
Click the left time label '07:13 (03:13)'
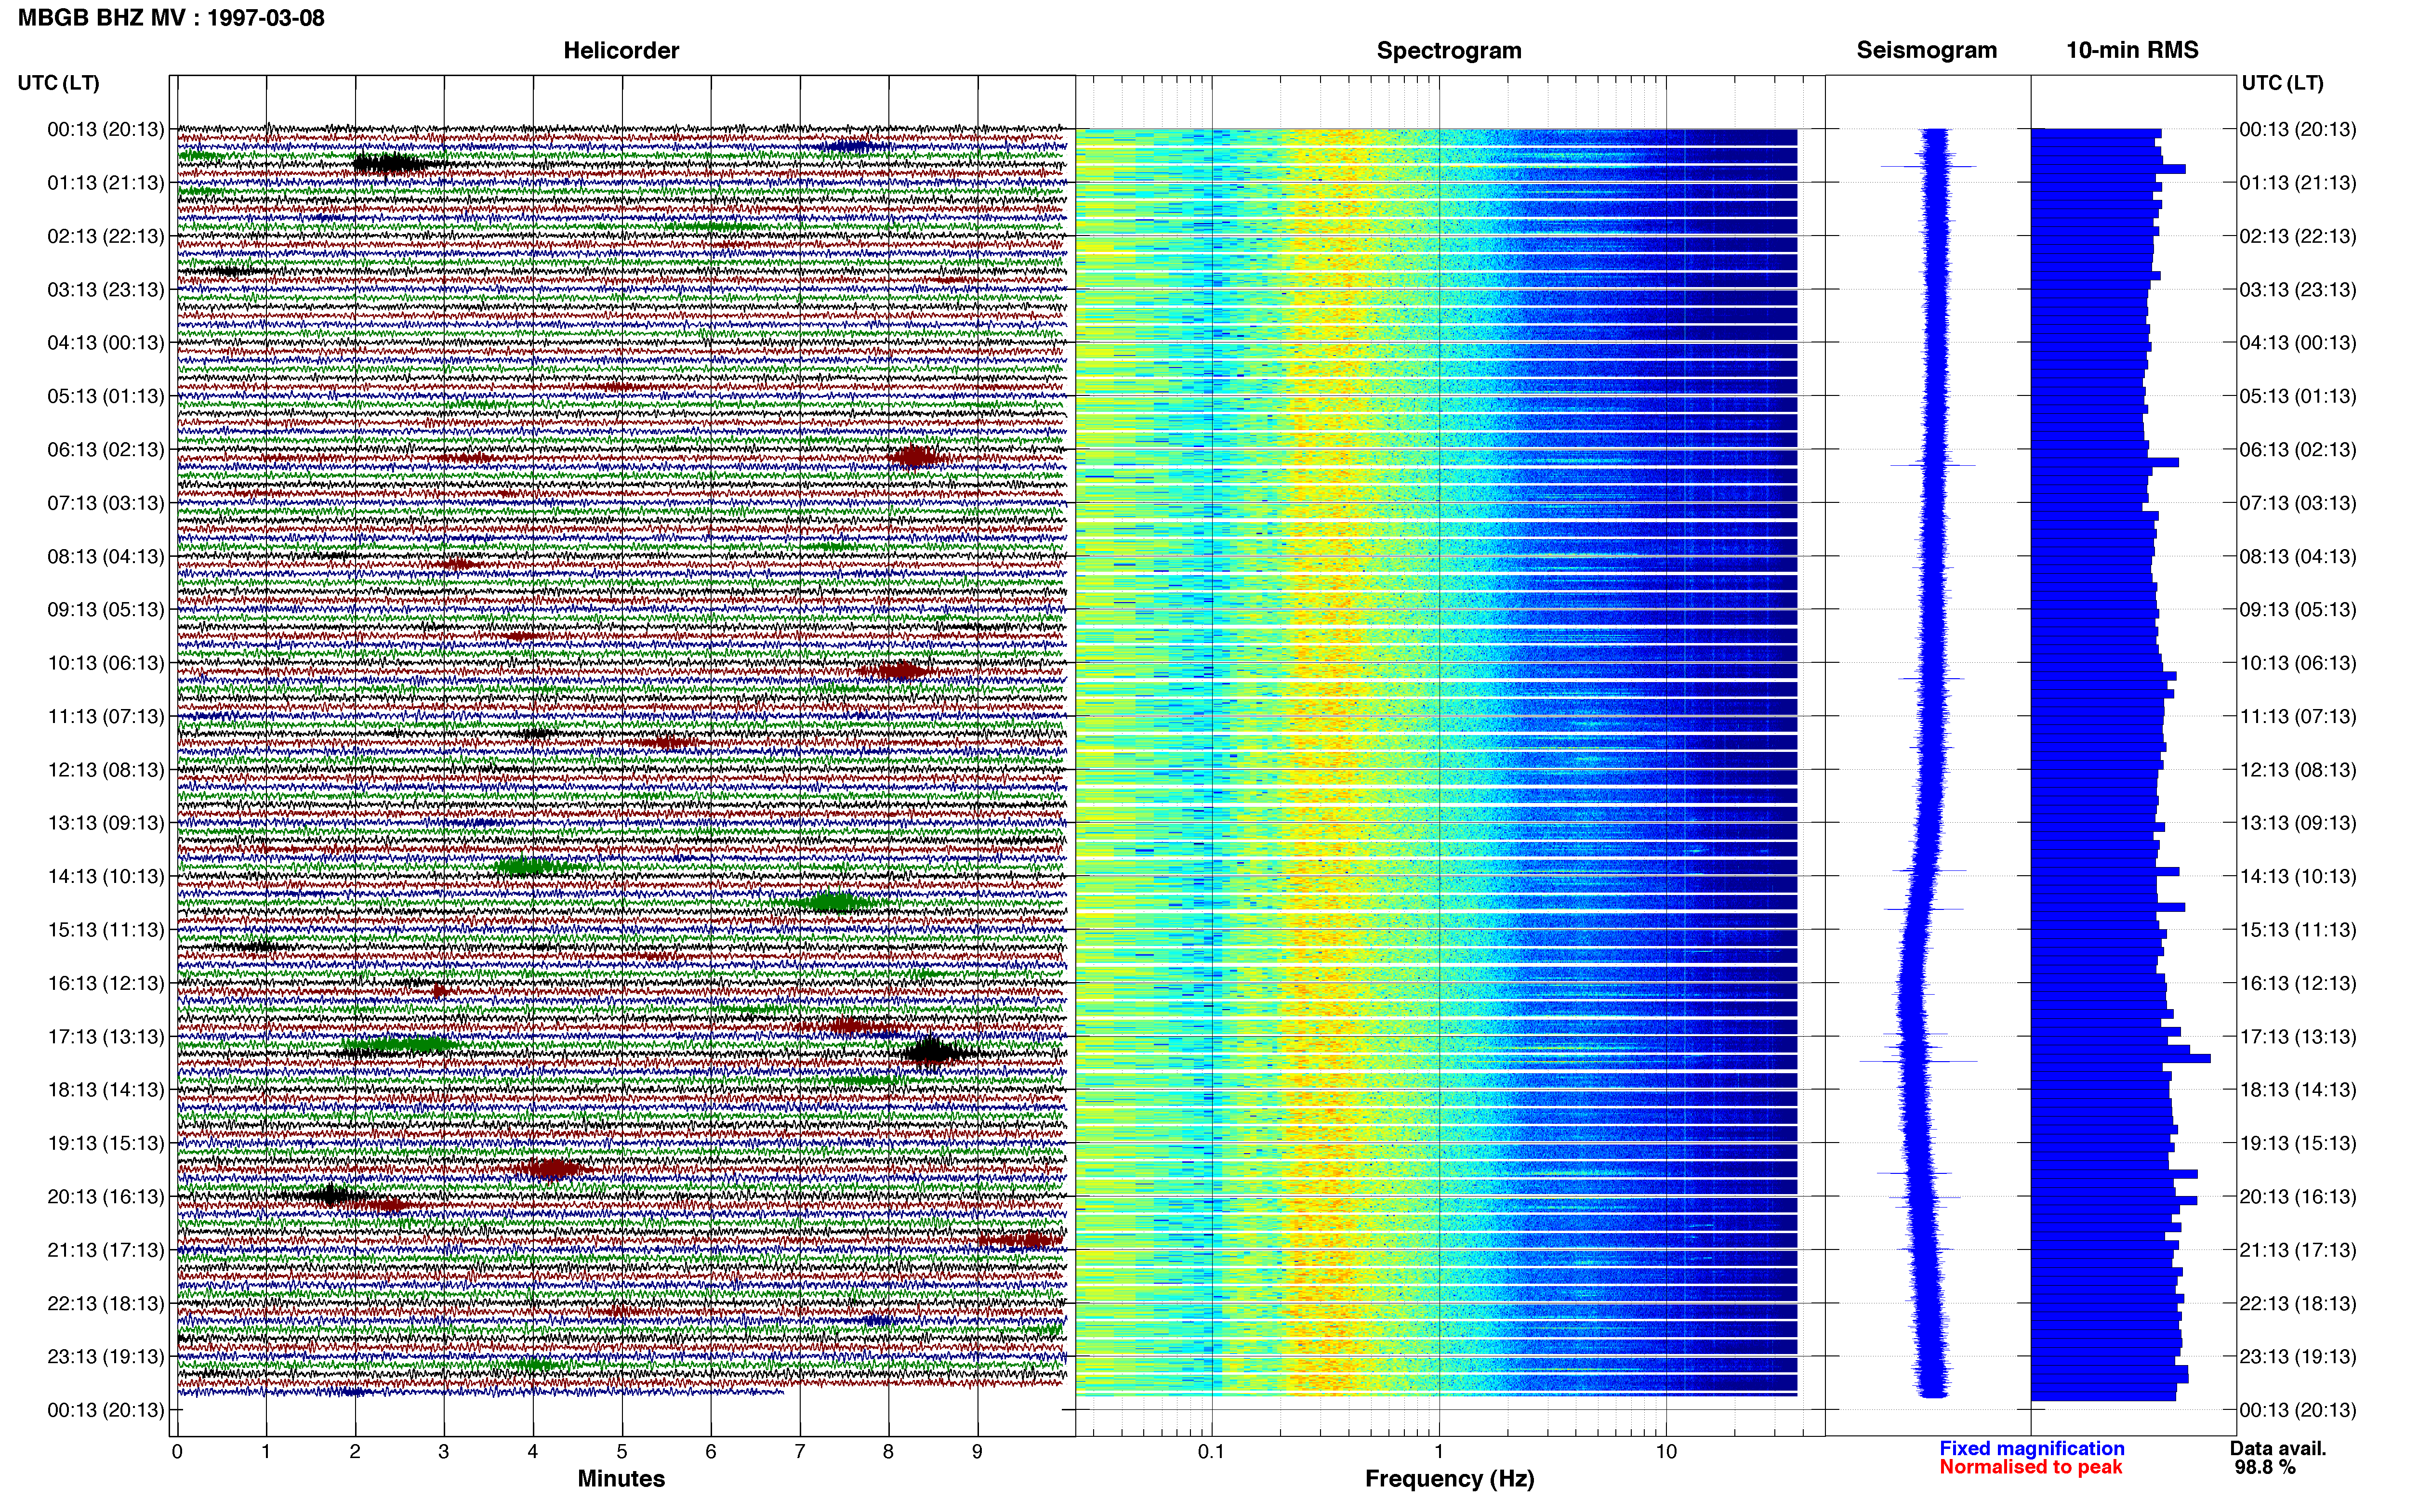point(106,503)
